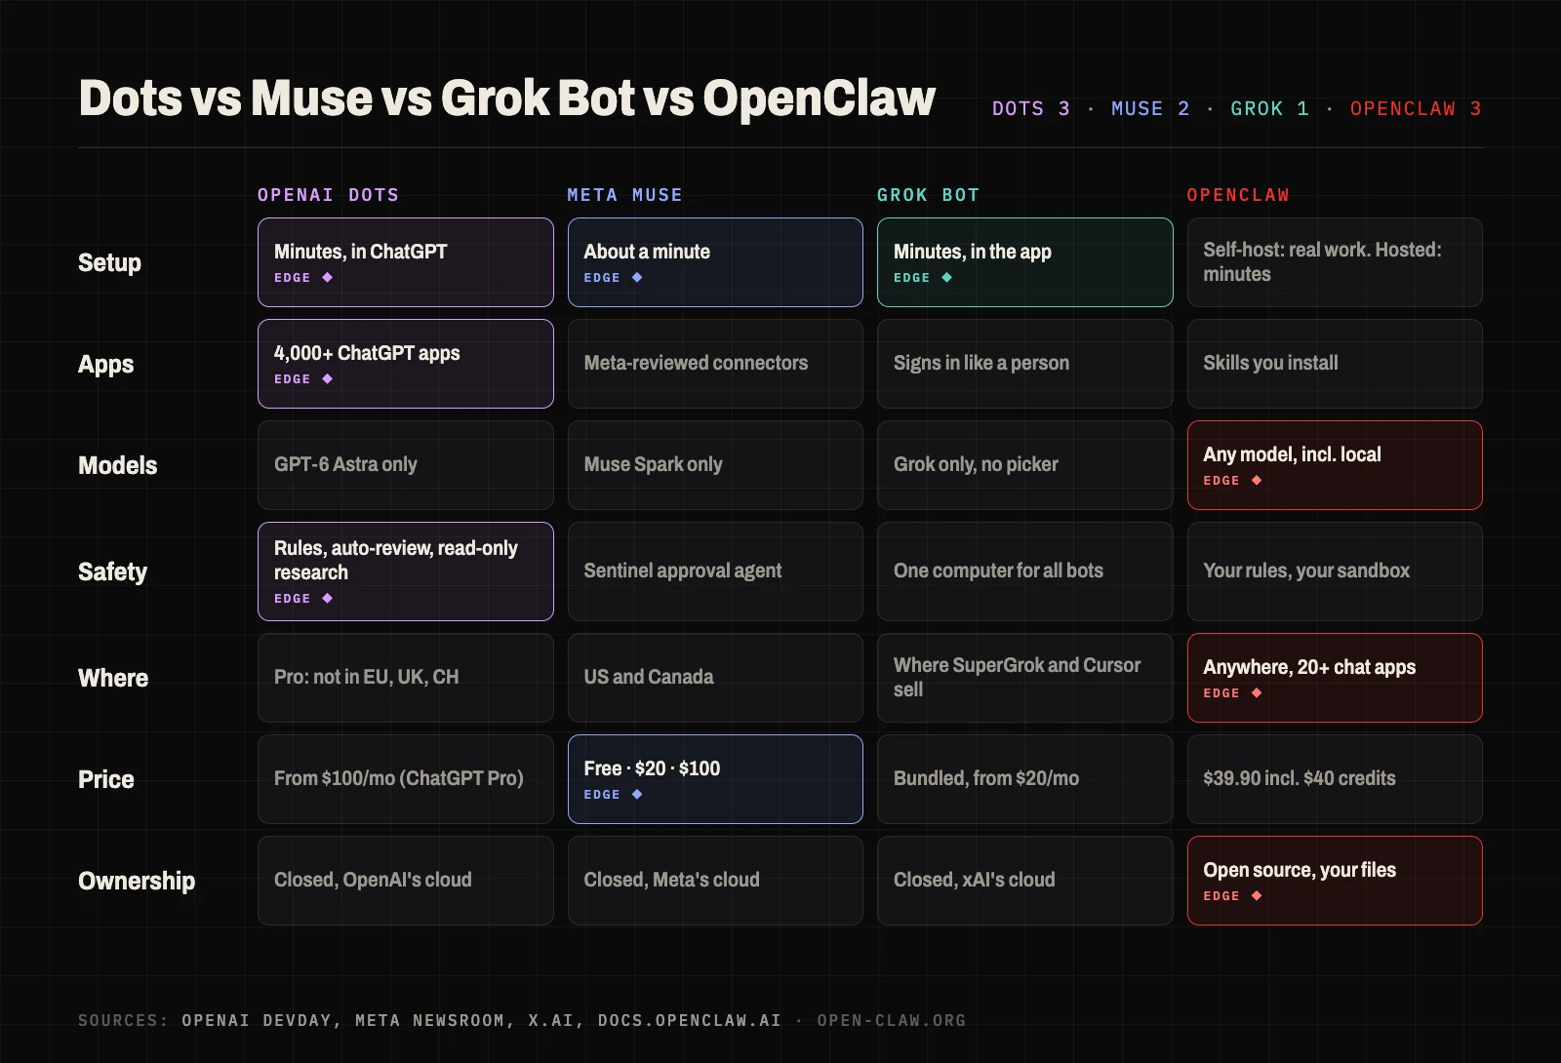Viewport: 1561px width, 1063px height.
Task: Click the Ownership row label
Action: [x=137, y=881]
